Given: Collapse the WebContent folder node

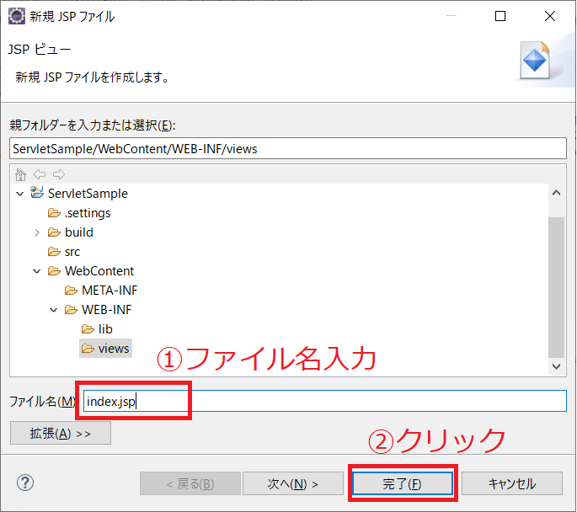Looking at the screenshot, I should (37, 271).
